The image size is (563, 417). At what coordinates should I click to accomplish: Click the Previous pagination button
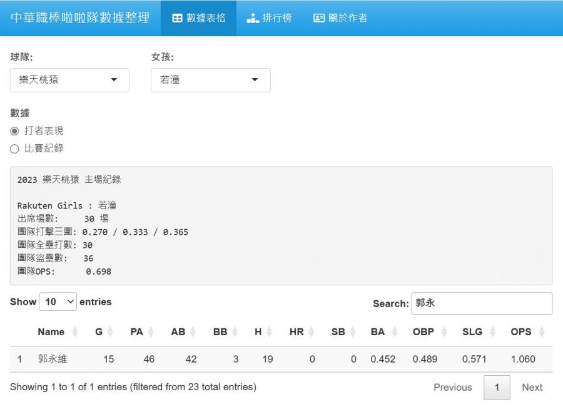pyautogui.click(x=452, y=387)
